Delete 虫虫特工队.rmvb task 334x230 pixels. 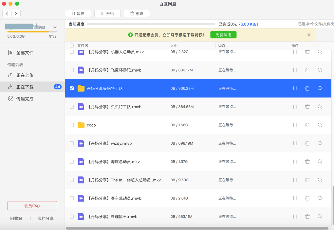(307, 107)
